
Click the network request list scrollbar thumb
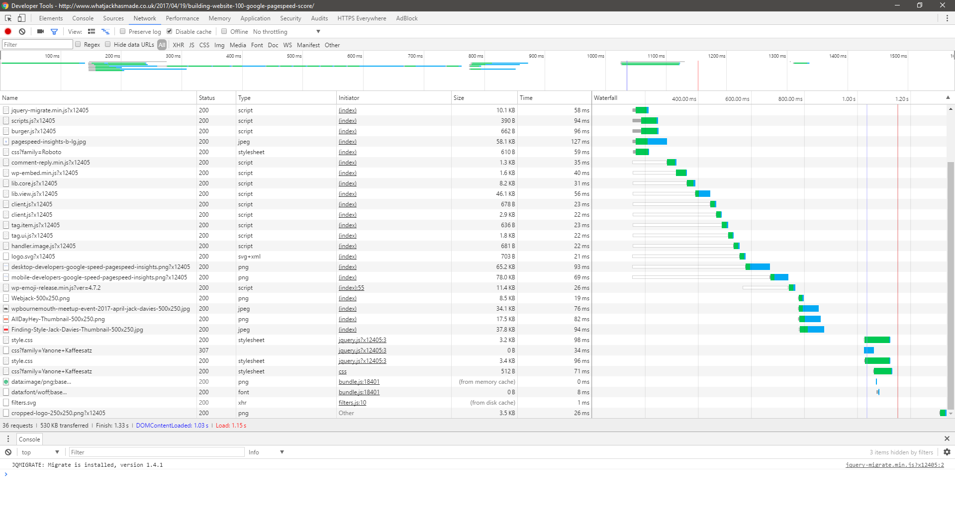pyautogui.click(x=951, y=286)
